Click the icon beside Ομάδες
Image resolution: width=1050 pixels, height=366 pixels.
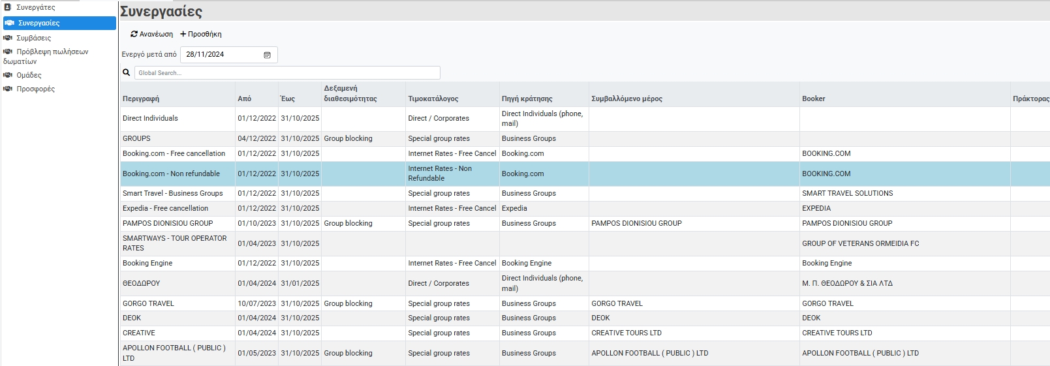click(8, 75)
